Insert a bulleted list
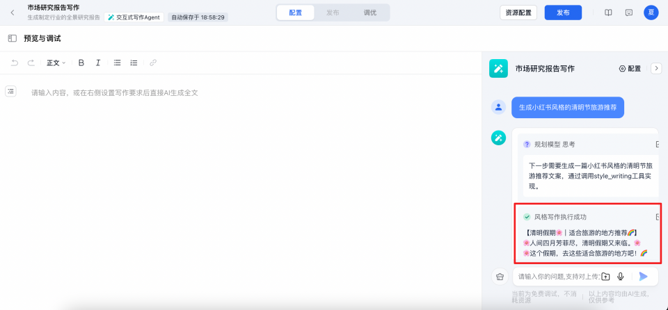The height and width of the screenshot is (310, 668). pyautogui.click(x=117, y=63)
